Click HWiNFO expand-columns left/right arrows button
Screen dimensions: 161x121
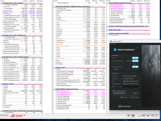tap(2, 116)
